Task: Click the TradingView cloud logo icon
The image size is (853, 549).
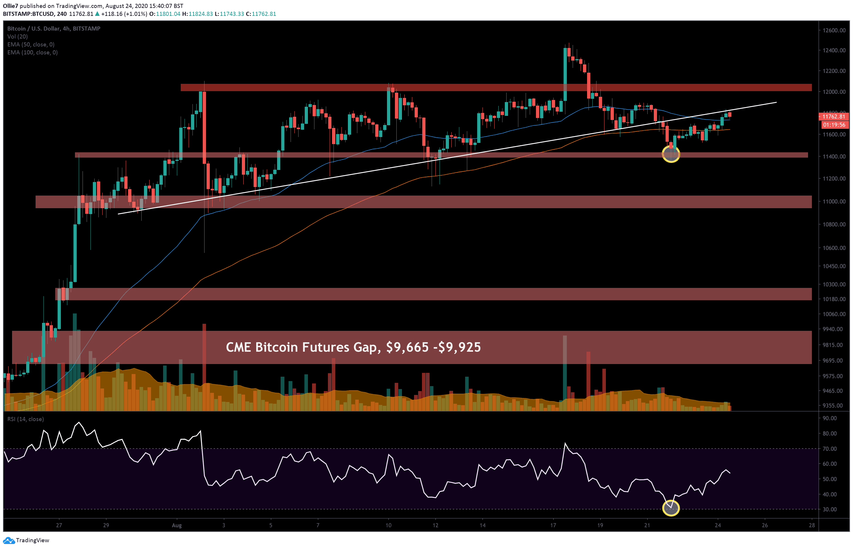Action: [x=9, y=541]
